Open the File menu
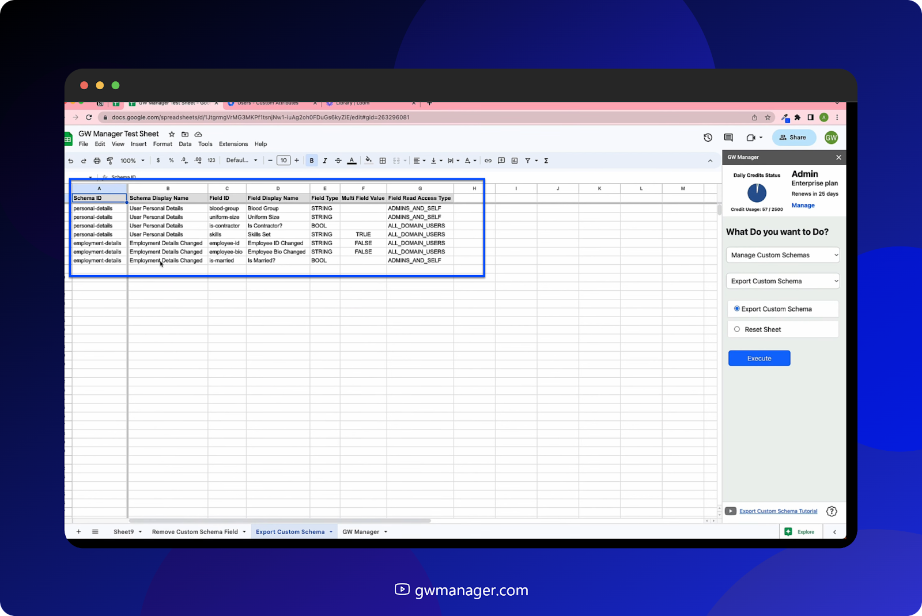This screenshot has width=922, height=616. 84,145
